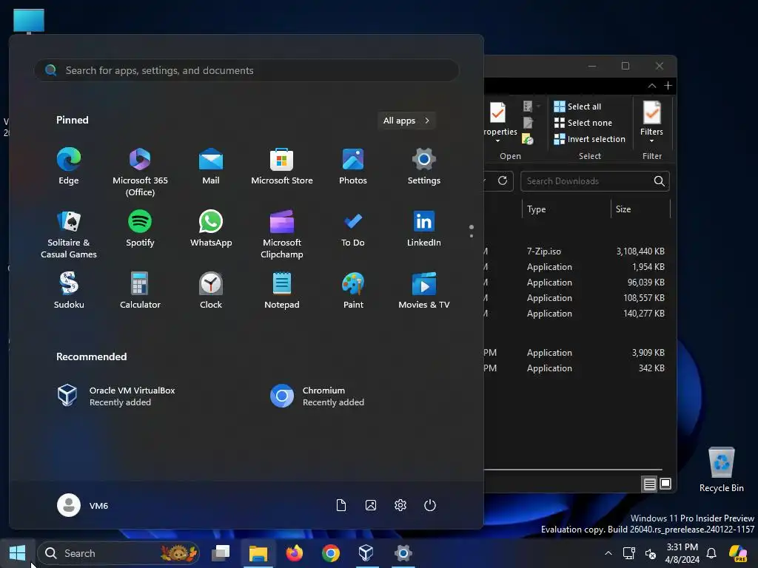Screen dimensions: 758x568
Task: Open LinkedIn pinned app
Action: [x=424, y=229]
